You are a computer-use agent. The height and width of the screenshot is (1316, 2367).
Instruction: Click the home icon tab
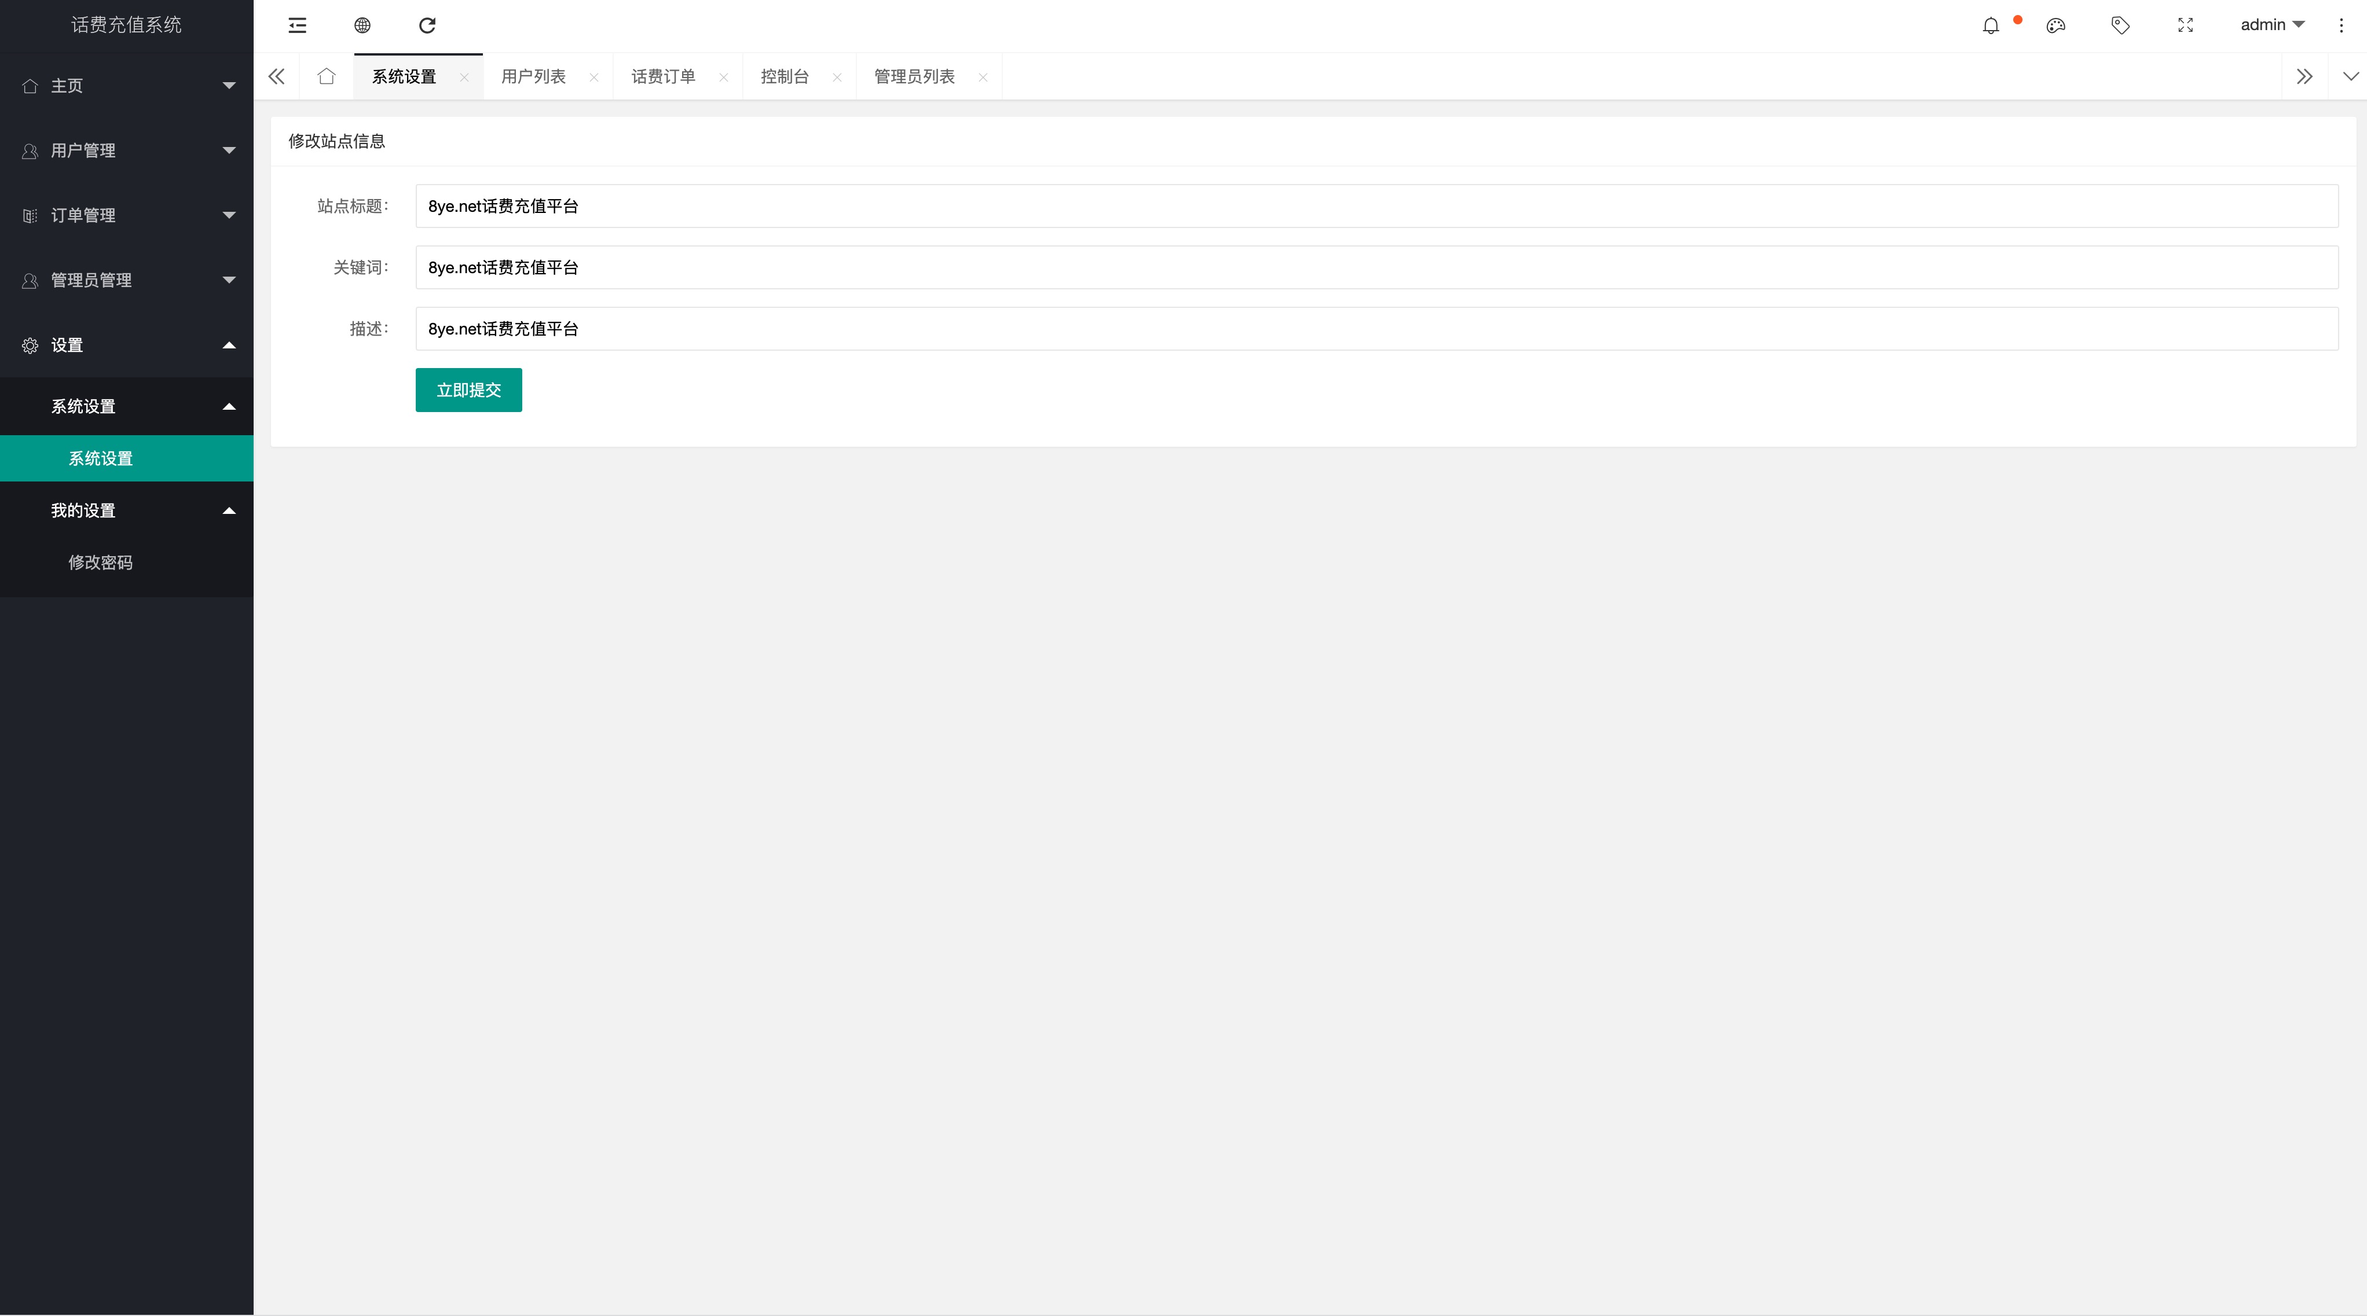pyautogui.click(x=326, y=76)
